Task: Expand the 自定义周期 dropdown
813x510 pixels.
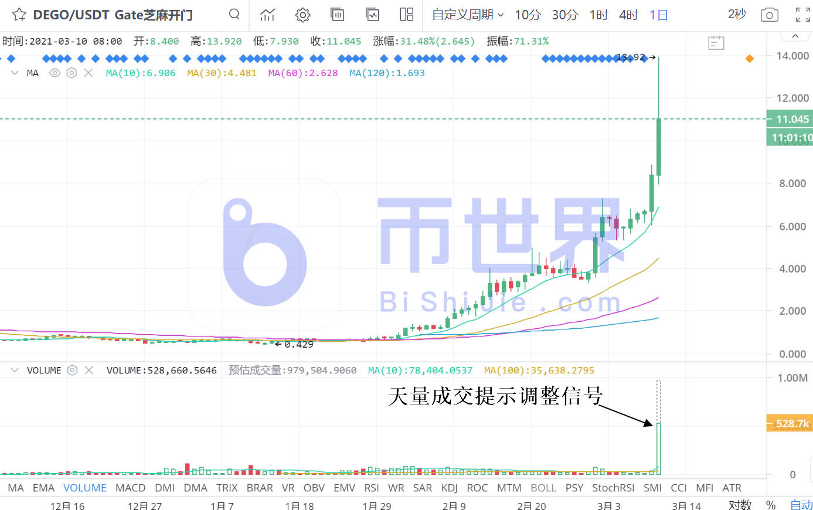Action: tap(467, 15)
